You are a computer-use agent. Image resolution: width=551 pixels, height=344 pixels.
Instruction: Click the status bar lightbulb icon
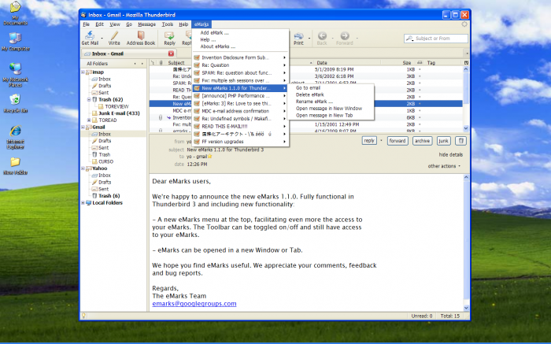pyautogui.click(x=83, y=316)
